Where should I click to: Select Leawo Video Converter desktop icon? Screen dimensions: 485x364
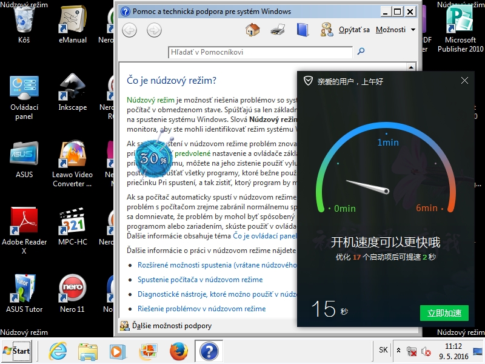coord(72,164)
